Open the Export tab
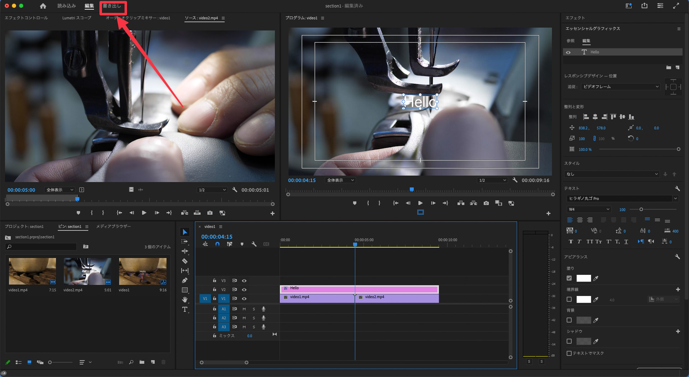 pos(112,6)
